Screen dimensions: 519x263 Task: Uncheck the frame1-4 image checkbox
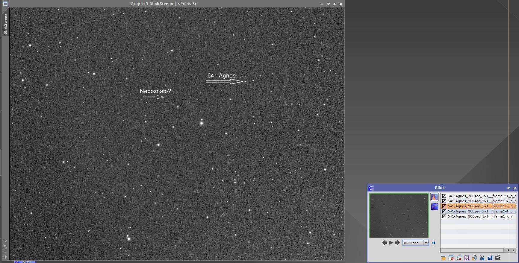click(444, 211)
